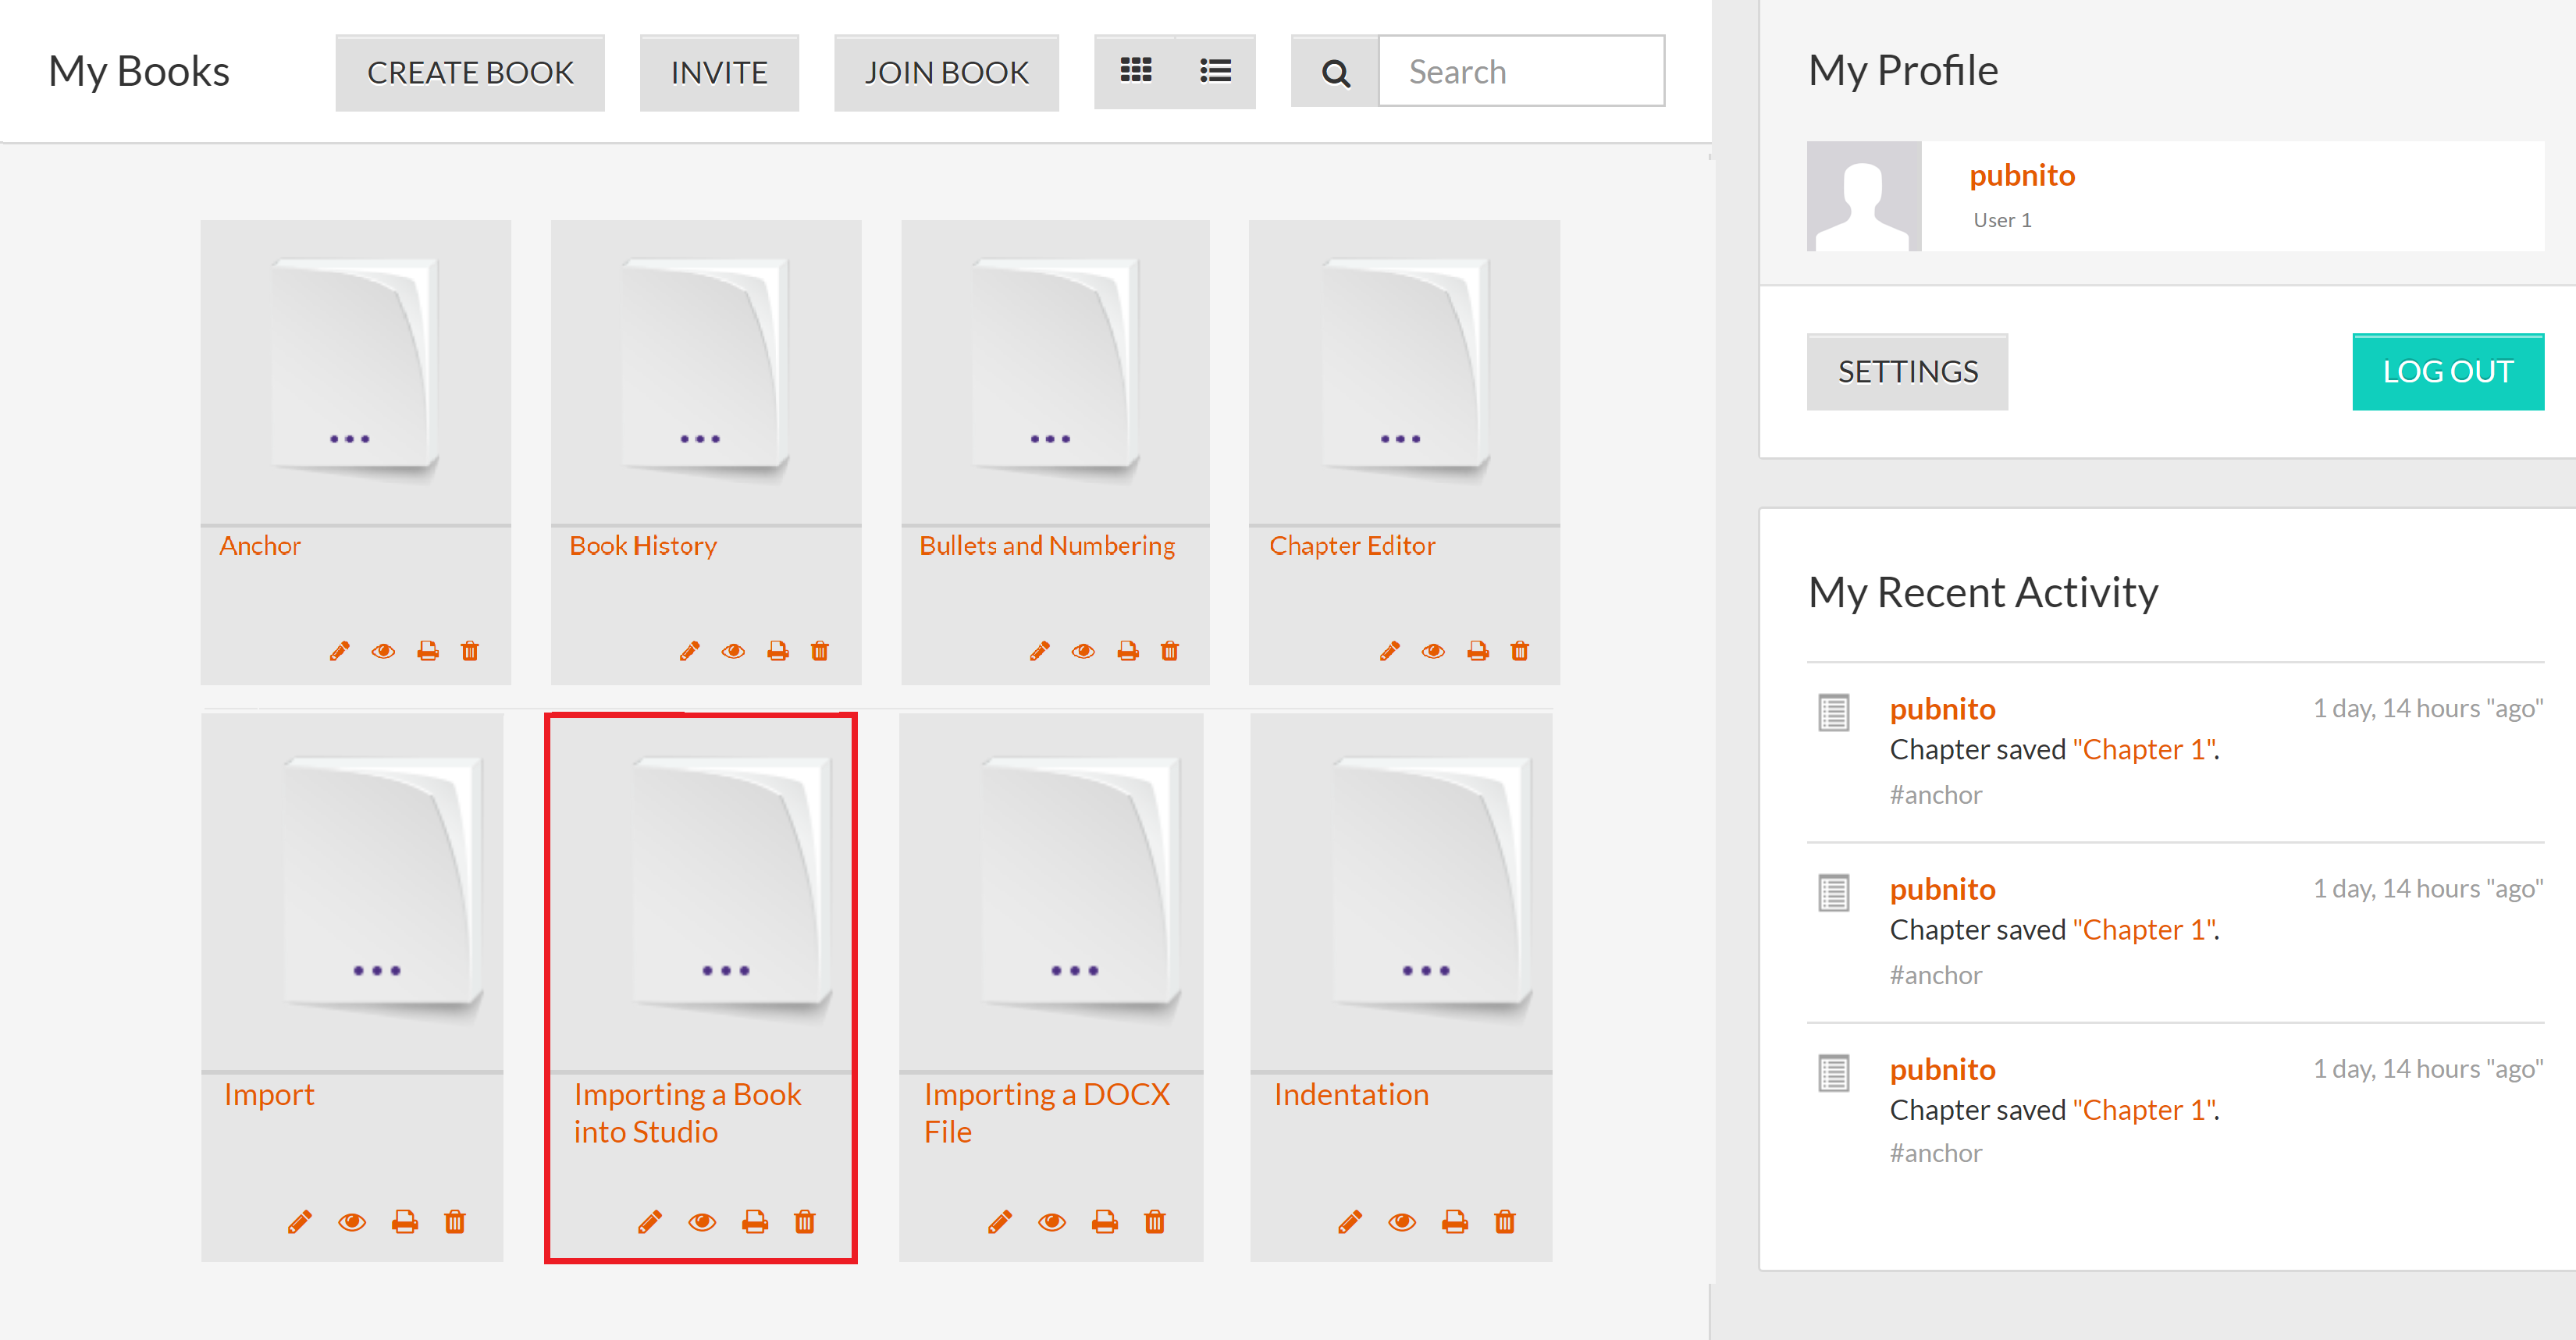Click trash icon on Indentation book
Screen dimensions: 2576x1340
[x=1505, y=1222]
